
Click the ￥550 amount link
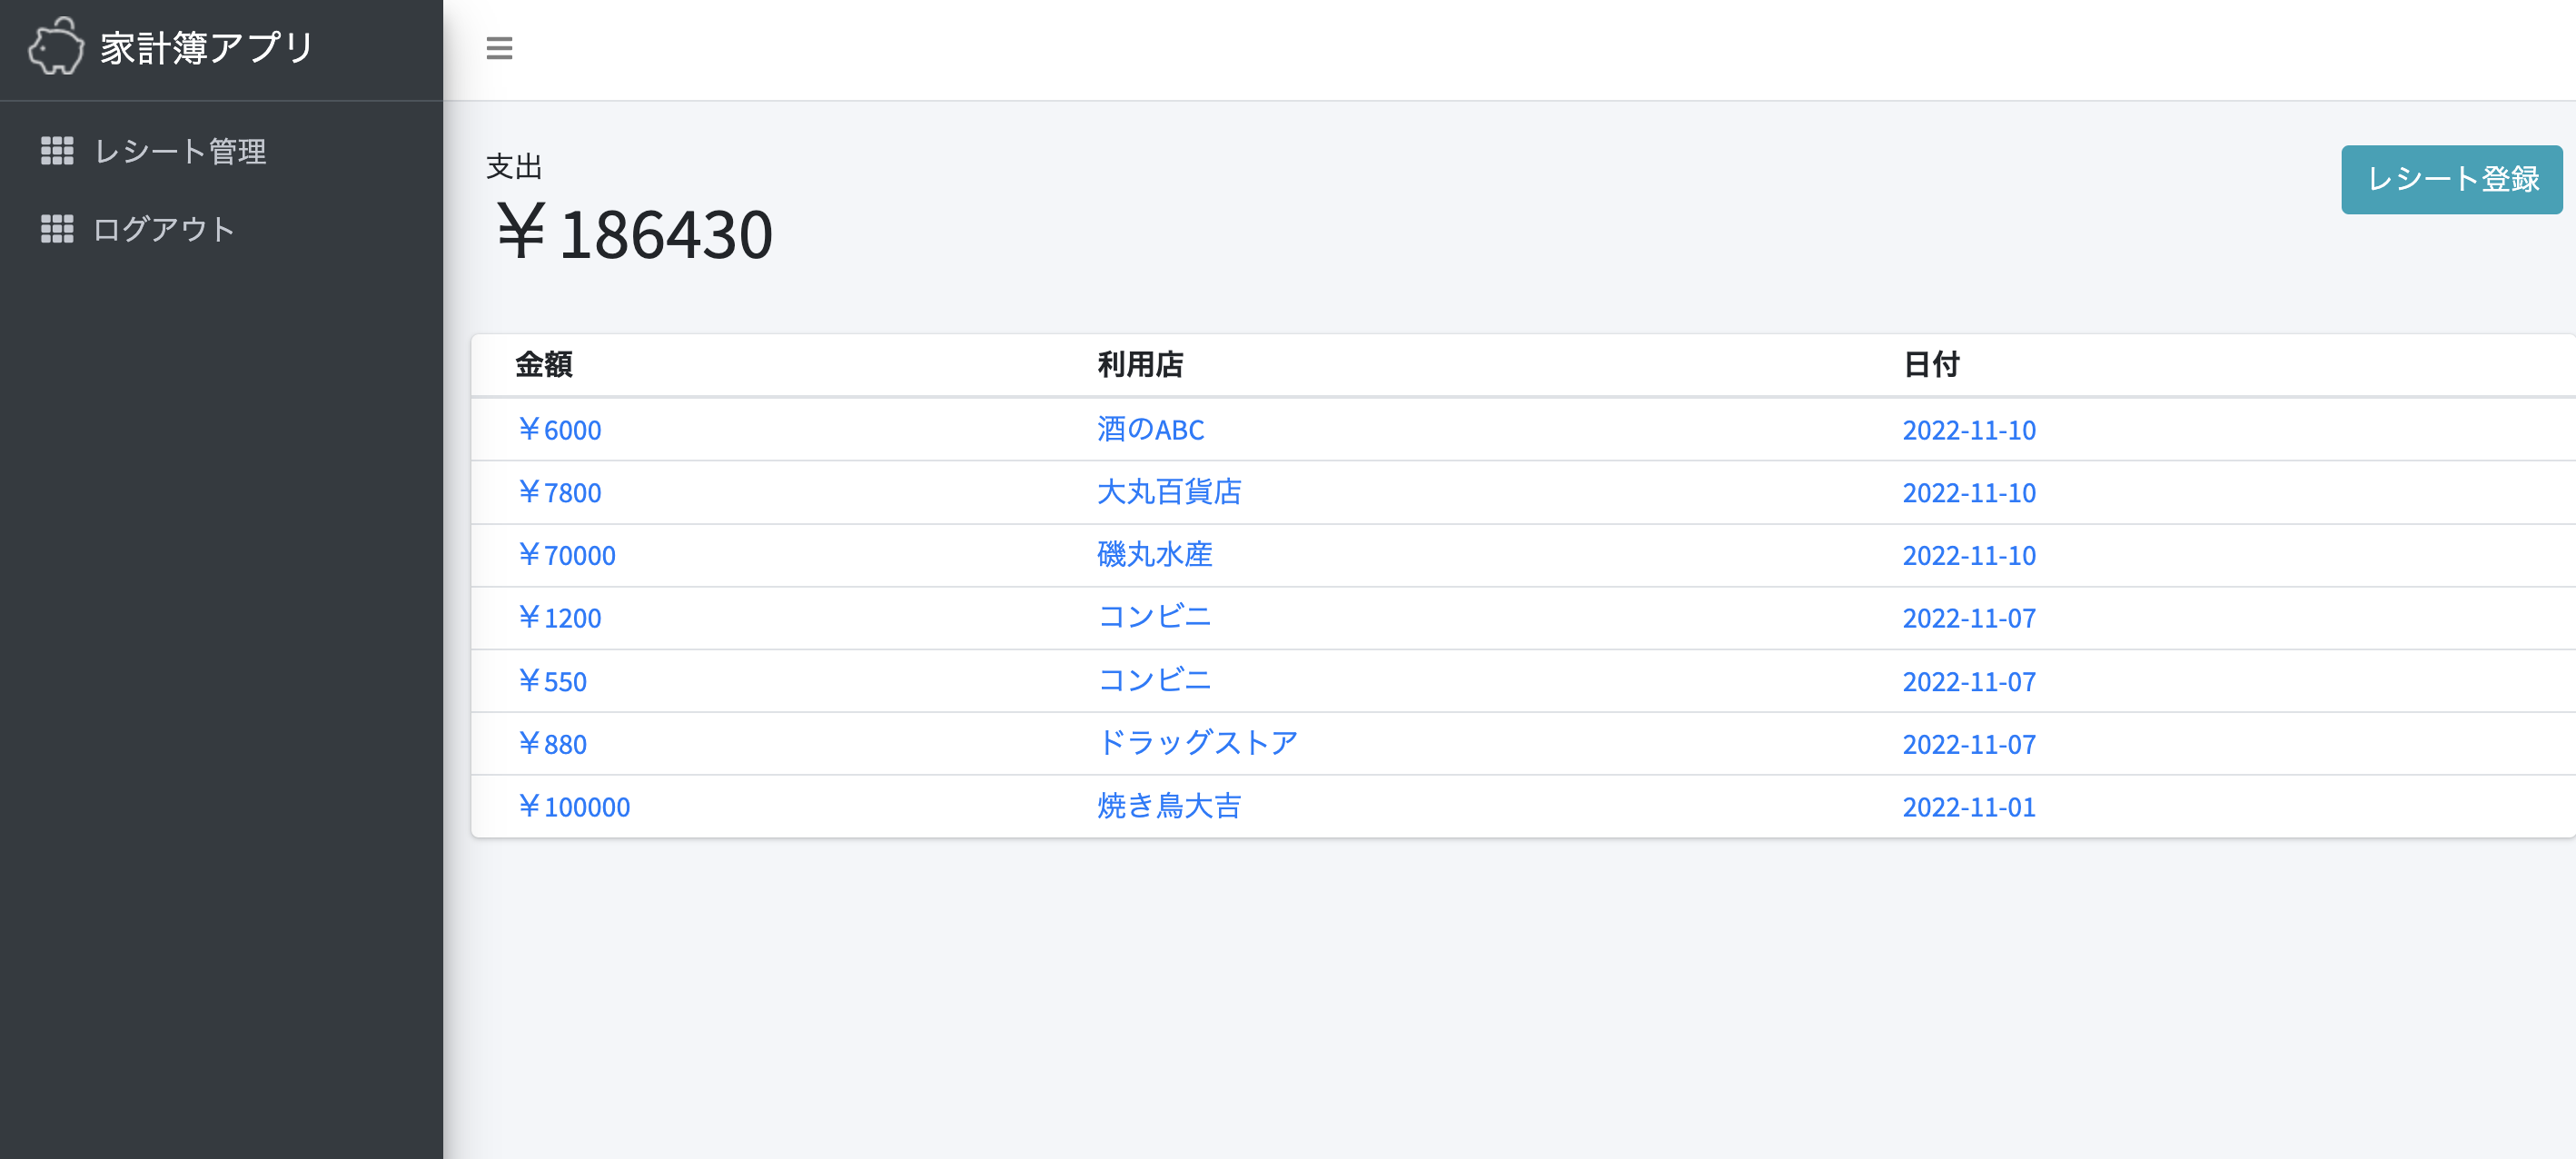(x=552, y=680)
